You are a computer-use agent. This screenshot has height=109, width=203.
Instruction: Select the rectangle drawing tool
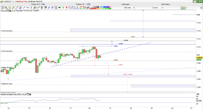point(74,7)
